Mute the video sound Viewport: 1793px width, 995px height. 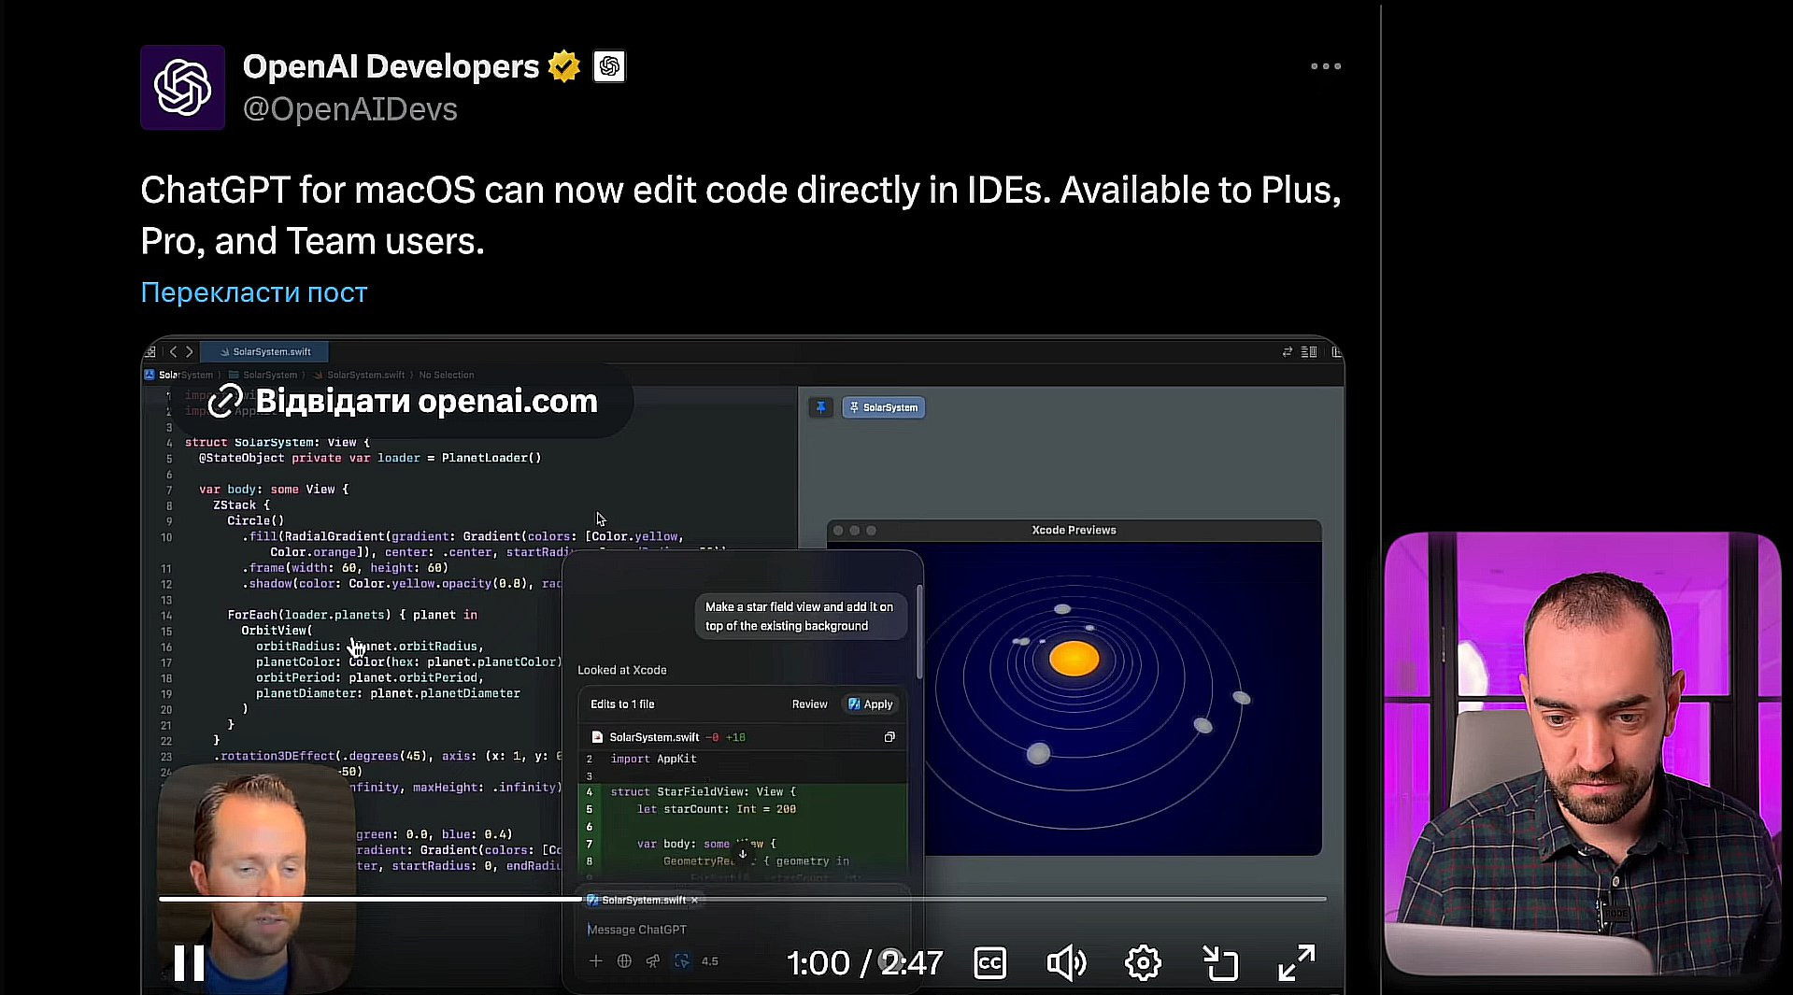[1066, 962]
